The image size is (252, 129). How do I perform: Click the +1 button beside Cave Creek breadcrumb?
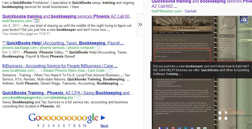109,71
